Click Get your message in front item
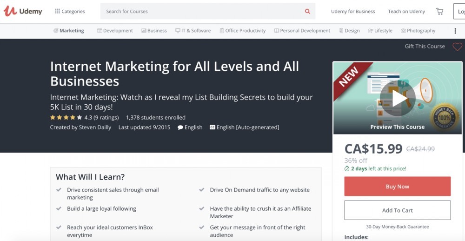 (x=258, y=231)
